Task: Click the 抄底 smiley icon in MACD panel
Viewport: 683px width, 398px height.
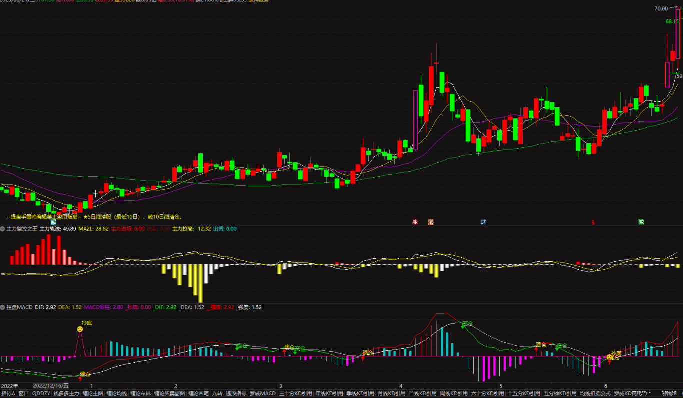Action: pyautogui.click(x=80, y=329)
